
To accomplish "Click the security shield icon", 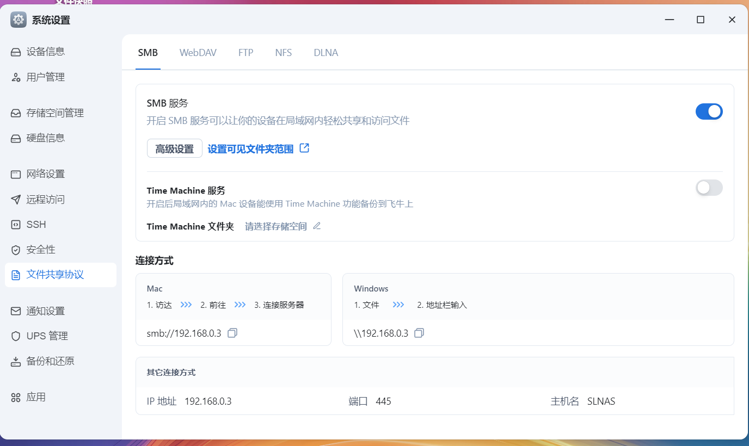I will (16, 250).
